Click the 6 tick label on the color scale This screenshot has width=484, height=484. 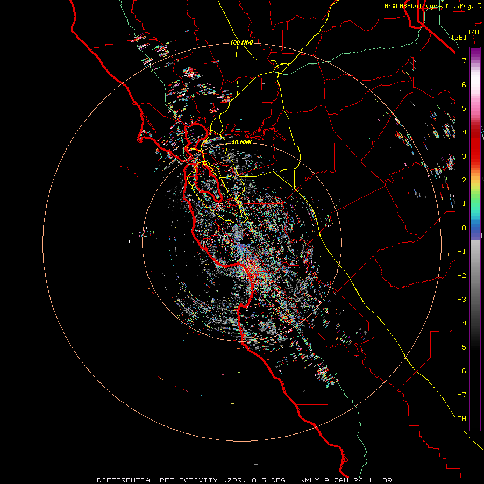point(464,84)
